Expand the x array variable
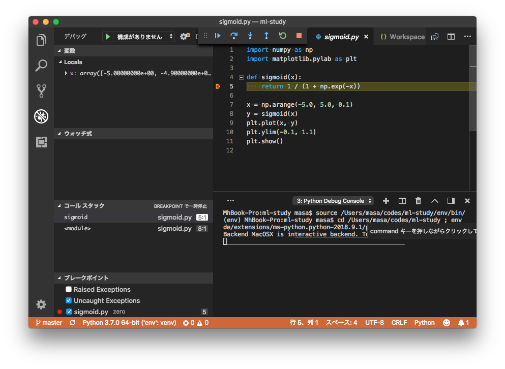505x369 pixels. point(66,73)
